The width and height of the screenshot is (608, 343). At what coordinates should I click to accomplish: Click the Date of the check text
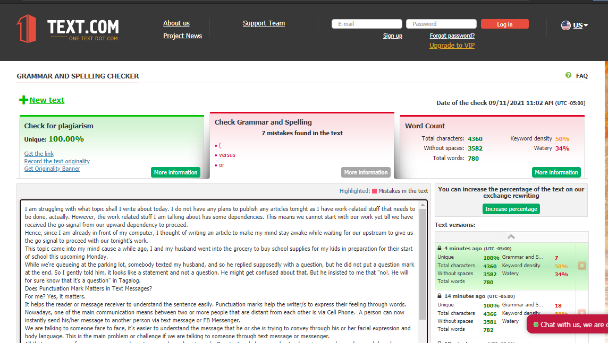coord(511,103)
